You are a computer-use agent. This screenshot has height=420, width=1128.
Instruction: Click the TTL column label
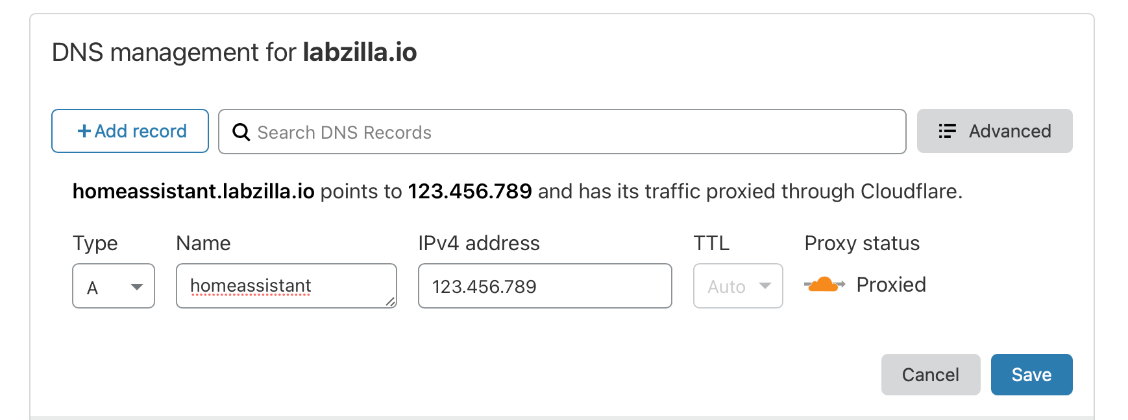coord(711,243)
